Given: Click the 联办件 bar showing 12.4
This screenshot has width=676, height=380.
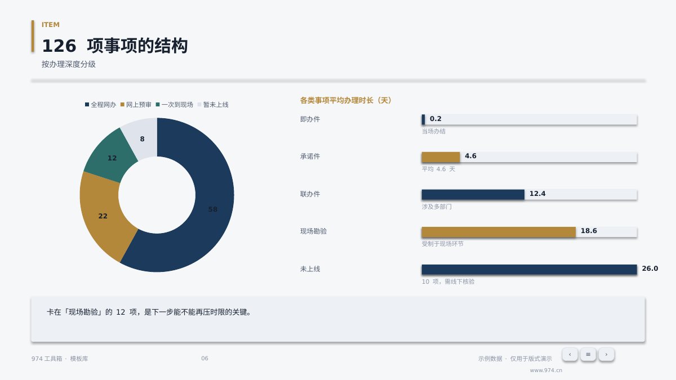Looking at the screenshot, I should (473, 194).
